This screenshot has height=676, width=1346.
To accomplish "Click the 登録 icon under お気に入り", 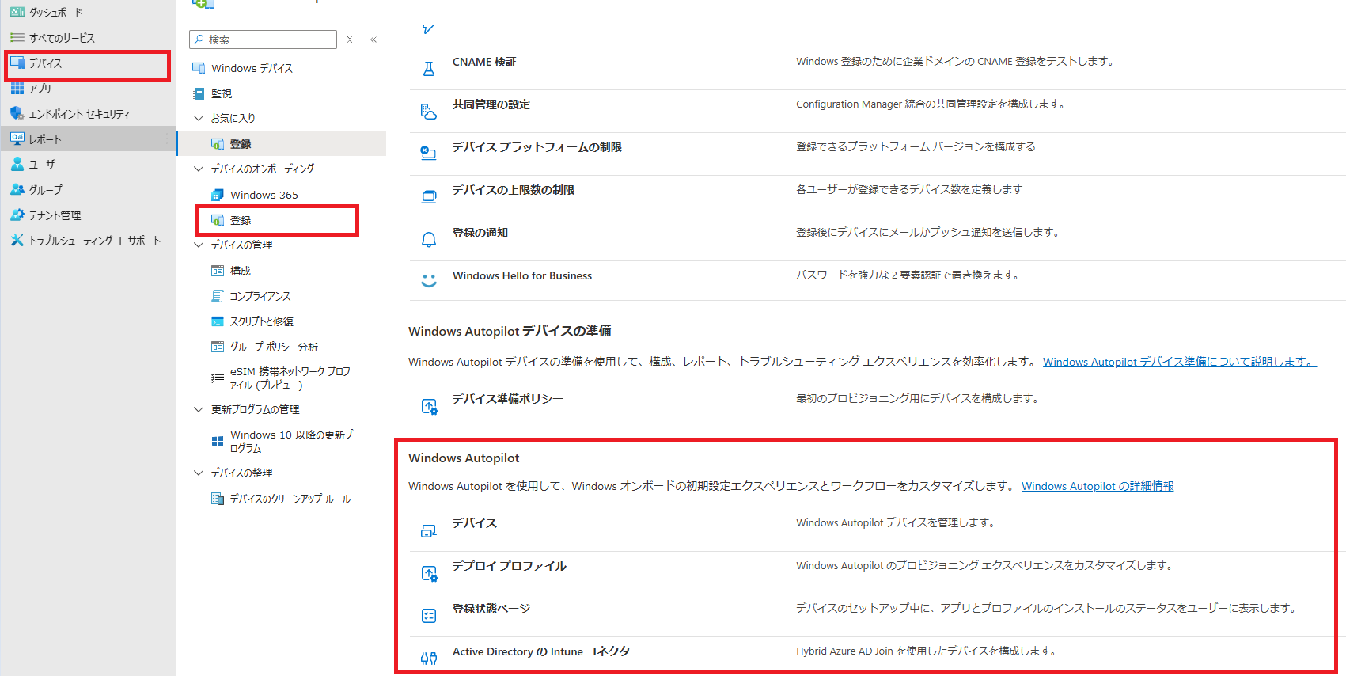I will pos(218,144).
